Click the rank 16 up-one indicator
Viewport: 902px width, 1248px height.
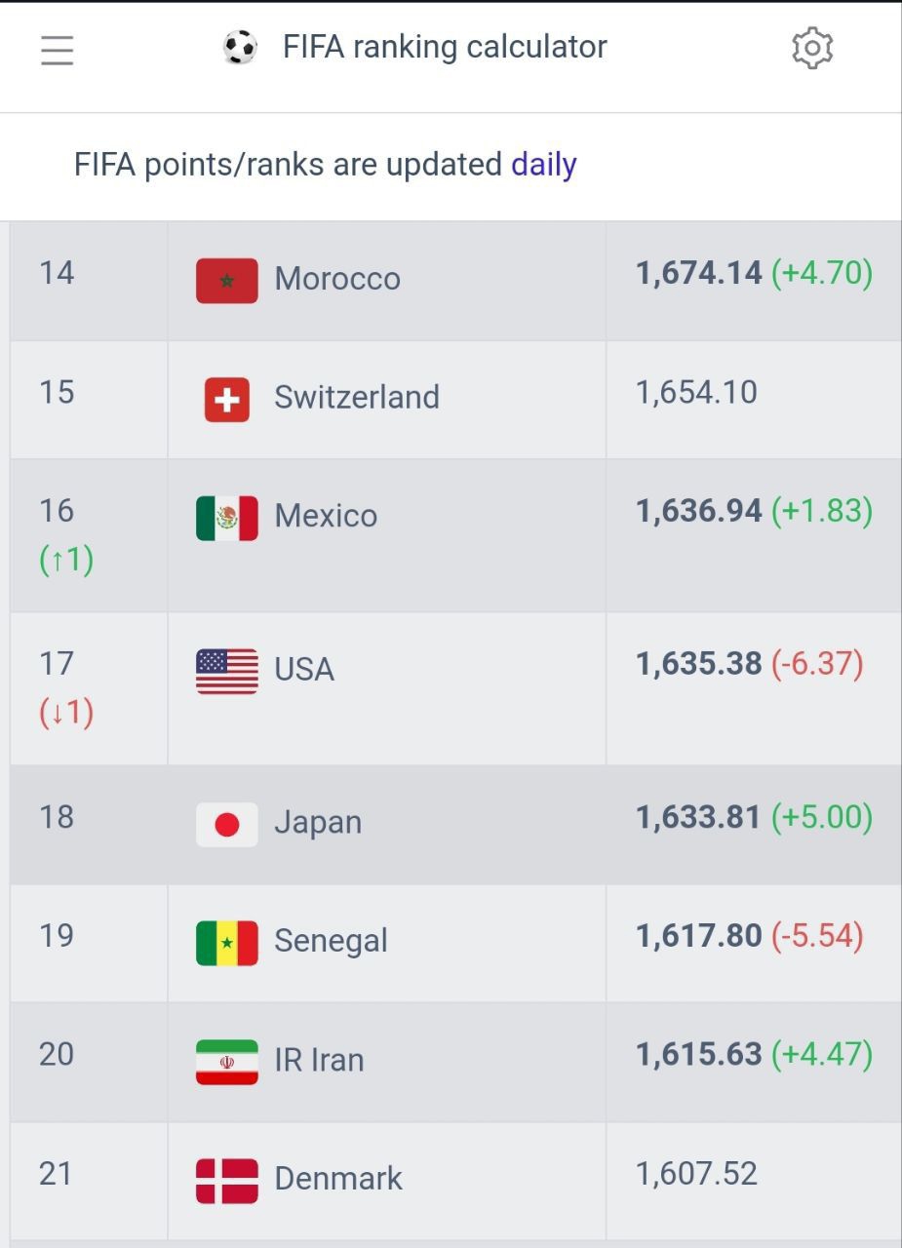66,560
